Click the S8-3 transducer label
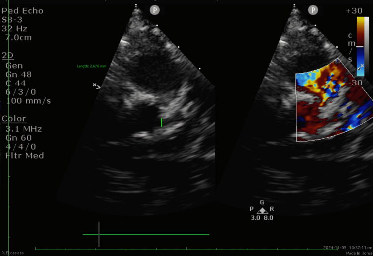This screenshot has height=256, width=373. [x=12, y=20]
